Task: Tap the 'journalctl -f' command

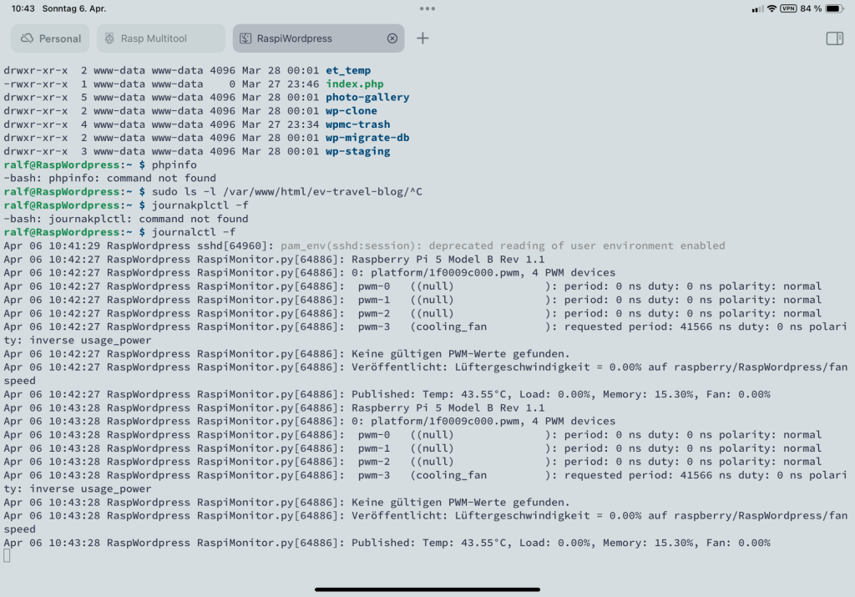Action: pos(193,232)
